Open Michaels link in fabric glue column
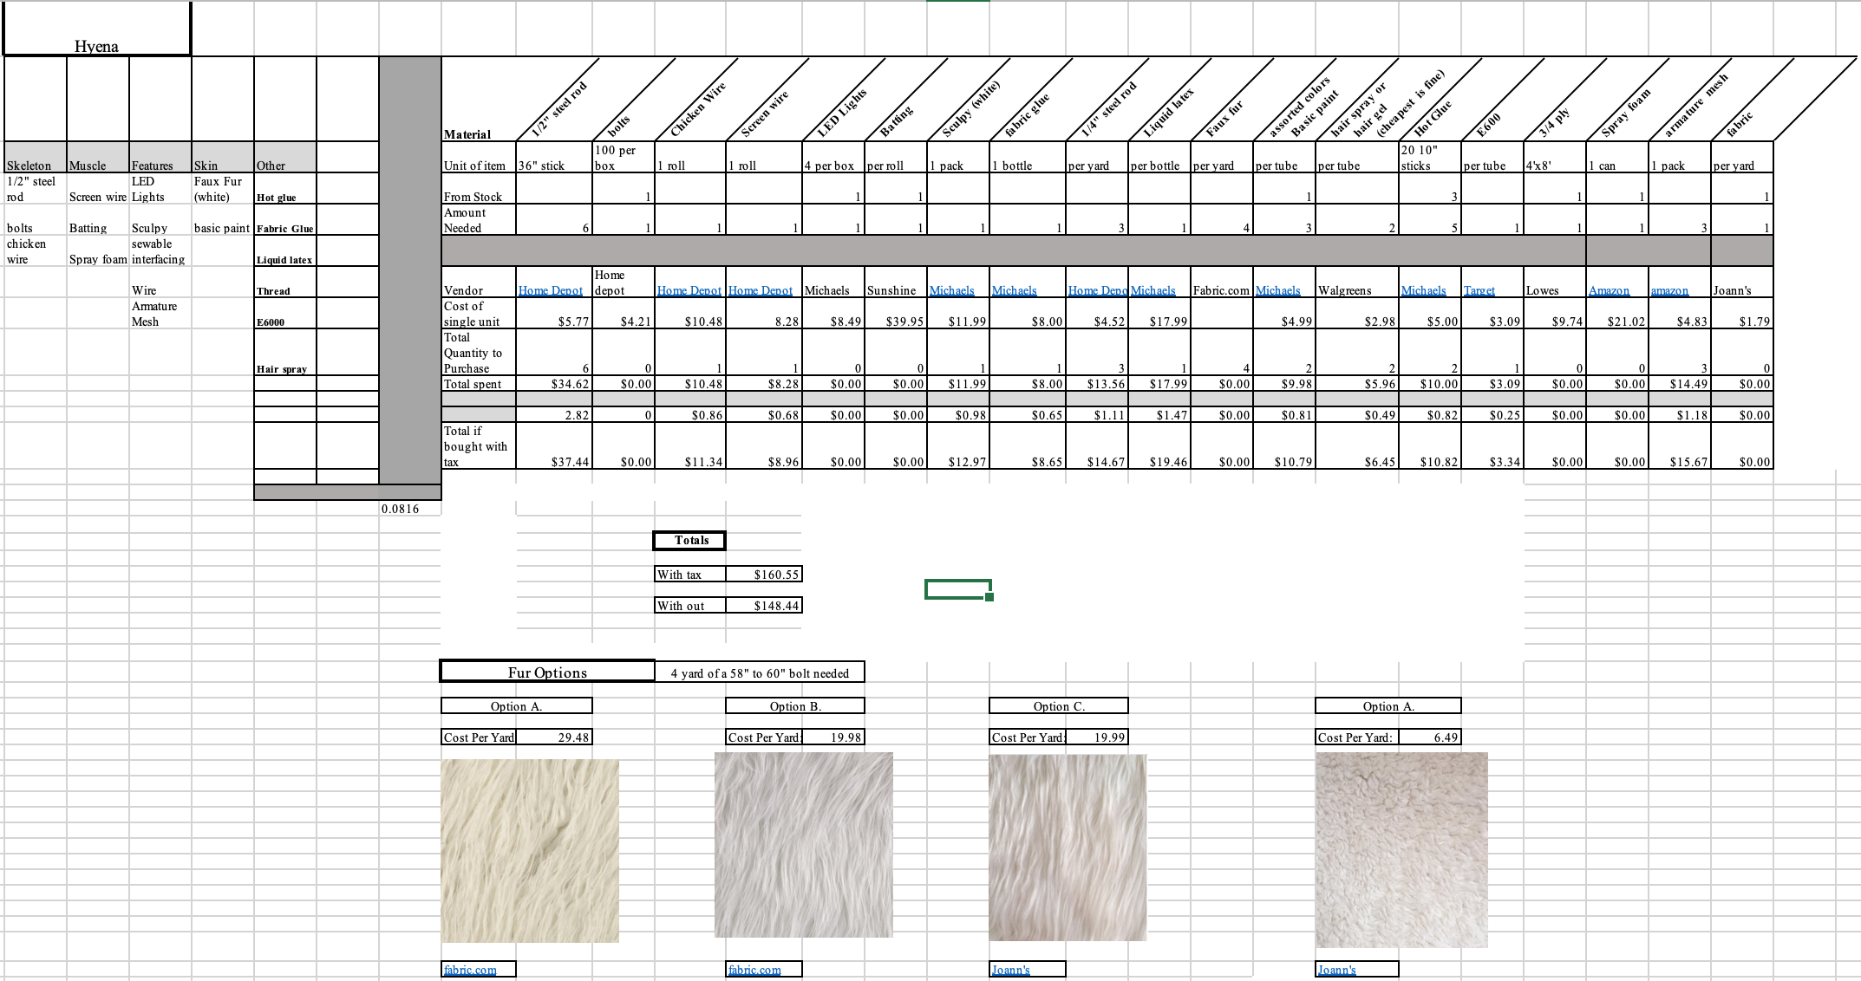1861x981 pixels. coord(1014,290)
